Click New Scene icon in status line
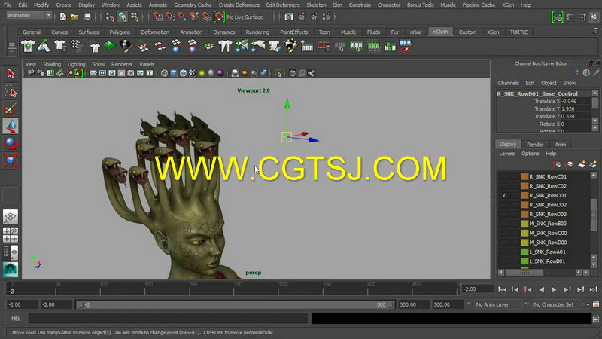This screenshot has height=339, width=602. pos(62,17)
